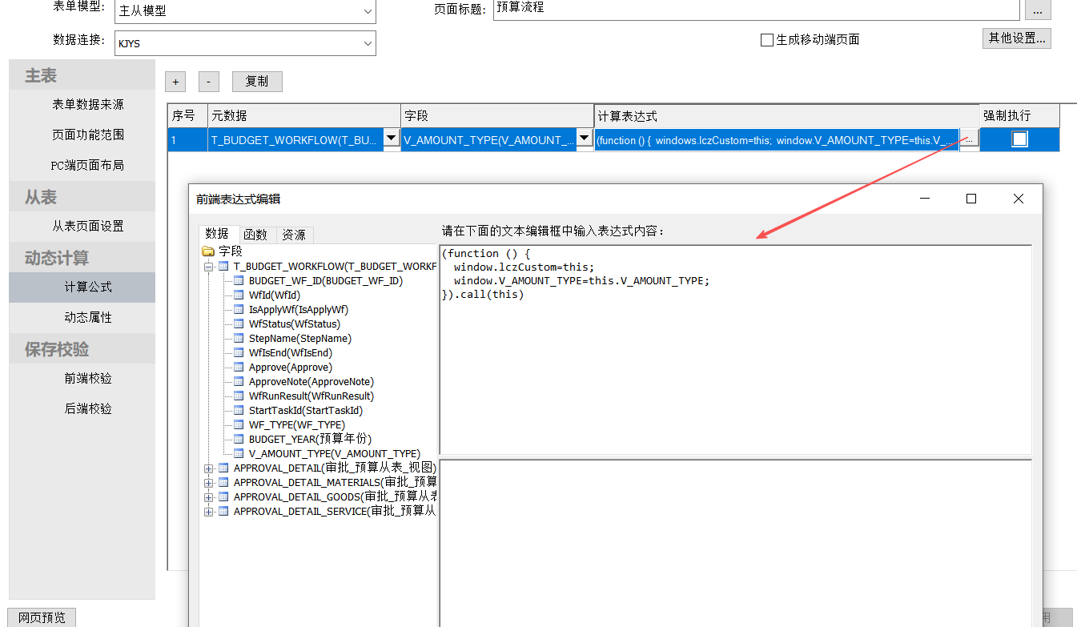
Task: Click the 复制 button
Action: click(x=257, y=82)
